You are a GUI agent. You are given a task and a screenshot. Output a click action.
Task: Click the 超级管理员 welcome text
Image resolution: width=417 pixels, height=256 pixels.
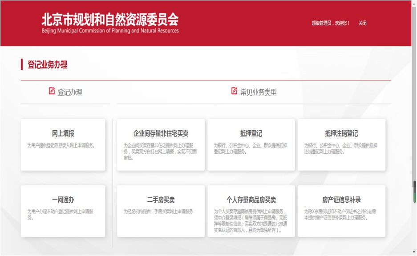(x=330, y=23)
